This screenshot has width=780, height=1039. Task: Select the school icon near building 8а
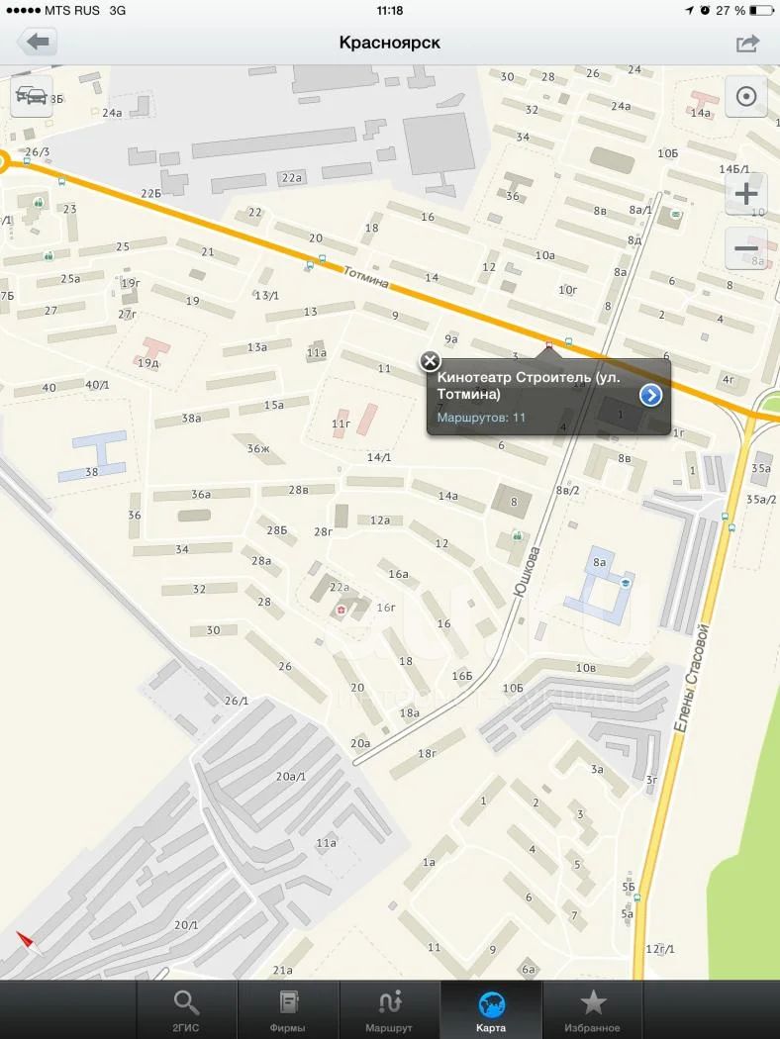625,583
